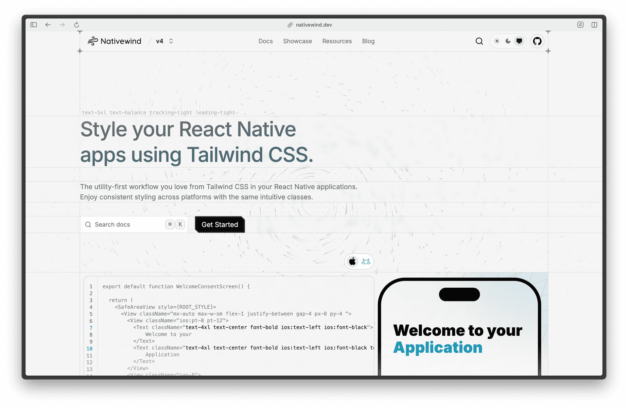The image size is (628, 408).
Task: Show the browser sidebar panel icon
Action: point(34,25)
